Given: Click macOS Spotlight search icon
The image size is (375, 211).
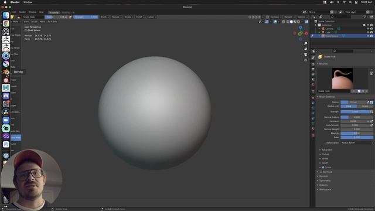Looking at the screenshot, I should 350,2.
